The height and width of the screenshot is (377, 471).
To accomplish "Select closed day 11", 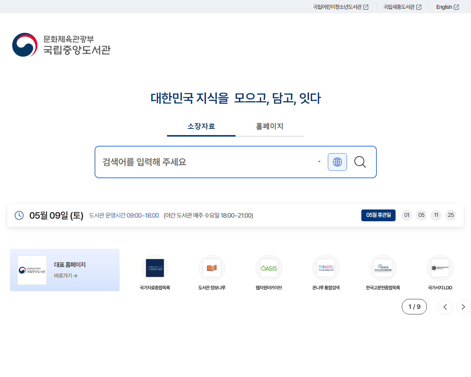I will [436, 215].
